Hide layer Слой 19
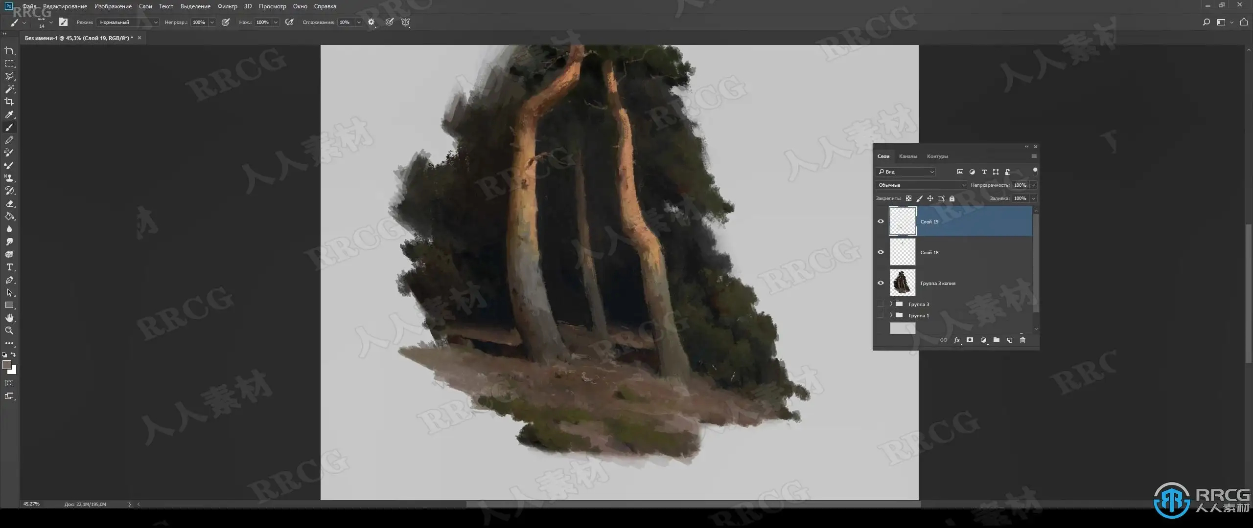This screenshot has width=1253, height=528. tap(881, 221)
